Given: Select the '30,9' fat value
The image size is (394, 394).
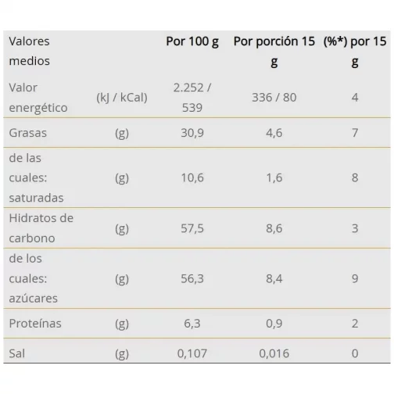Looking at the screenshot, I should pyautogui.click(x=192, y=133).
